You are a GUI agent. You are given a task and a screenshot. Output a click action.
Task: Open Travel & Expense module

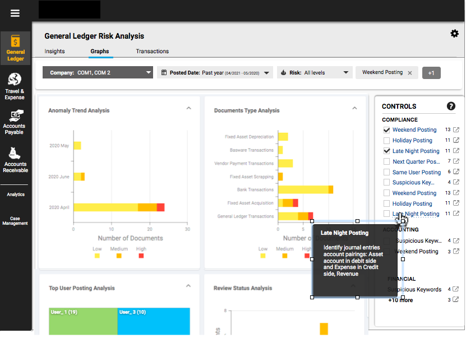point(15,86)
